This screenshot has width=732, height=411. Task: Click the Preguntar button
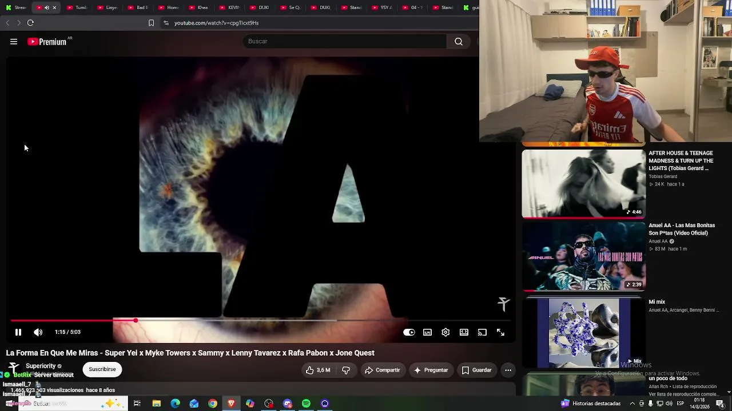[431, 370]
